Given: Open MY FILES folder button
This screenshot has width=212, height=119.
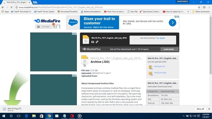Looking at the screenshot, I should point(44,27).
